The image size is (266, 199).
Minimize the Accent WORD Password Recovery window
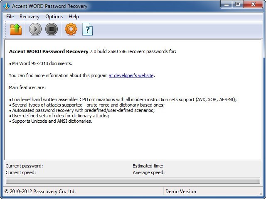(x=227, y=5)
